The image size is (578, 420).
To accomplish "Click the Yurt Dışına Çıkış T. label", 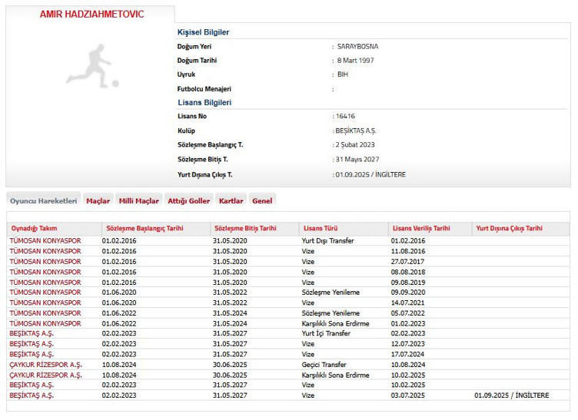I will [205, 175].
